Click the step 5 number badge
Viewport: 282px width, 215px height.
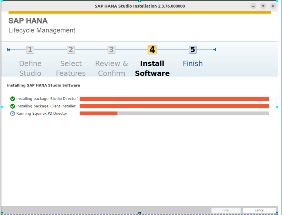click(193, 50)
